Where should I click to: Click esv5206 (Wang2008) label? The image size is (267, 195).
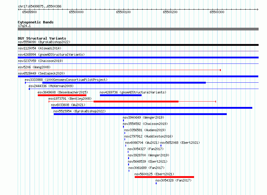point(34,67)
